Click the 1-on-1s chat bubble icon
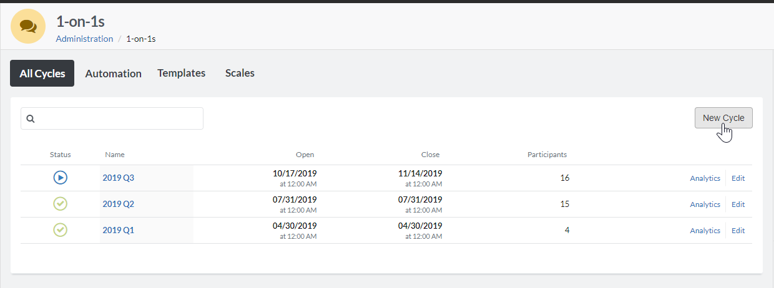Screen dimensions: 774x288 pos(28,26)
